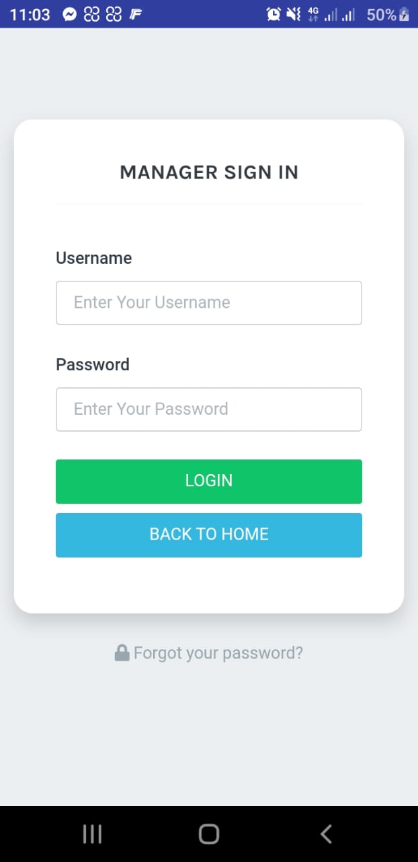This screenshot has width=418, height=862.
Task: Tap the 11:03 clock in status bar
Action: pyautogui.click(x=30, y=14)
